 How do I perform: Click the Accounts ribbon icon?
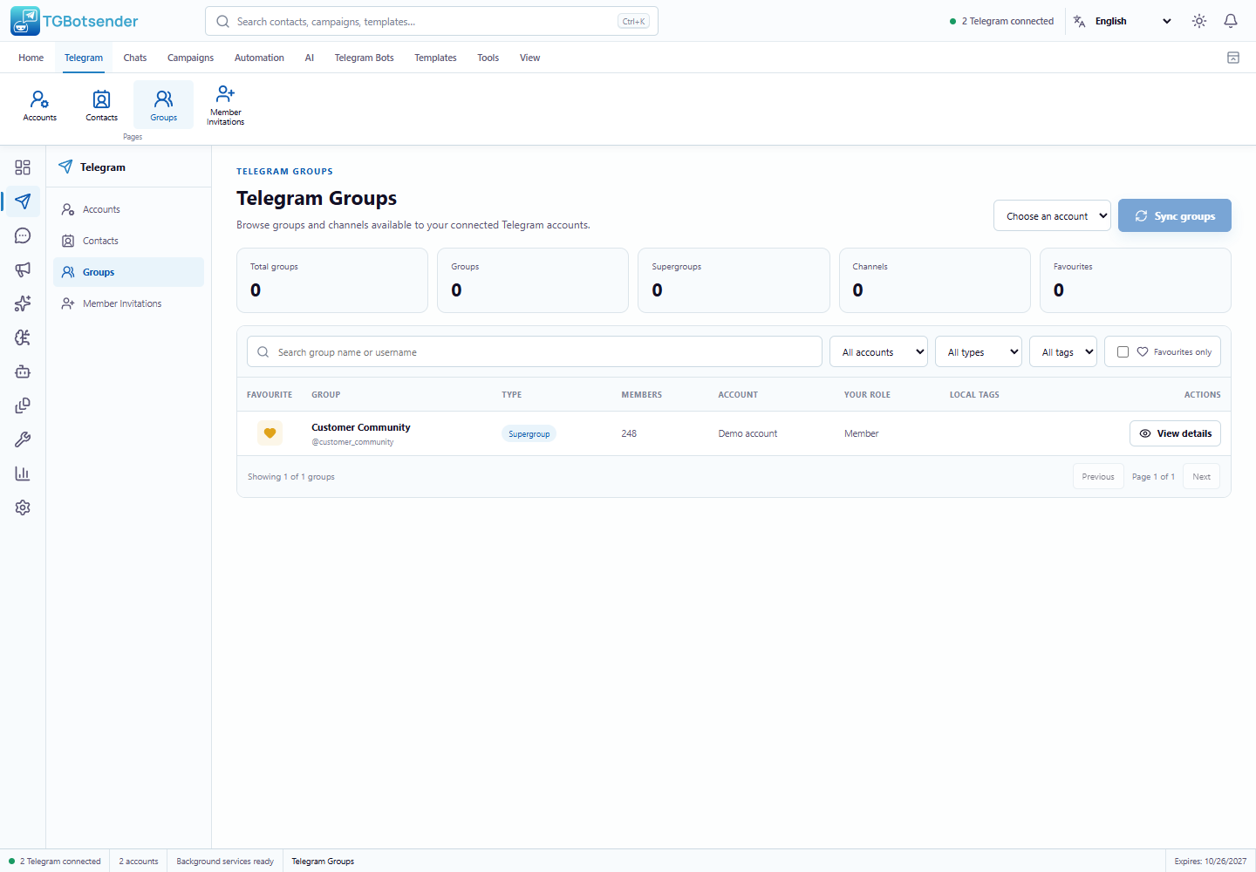coord(40,105)
